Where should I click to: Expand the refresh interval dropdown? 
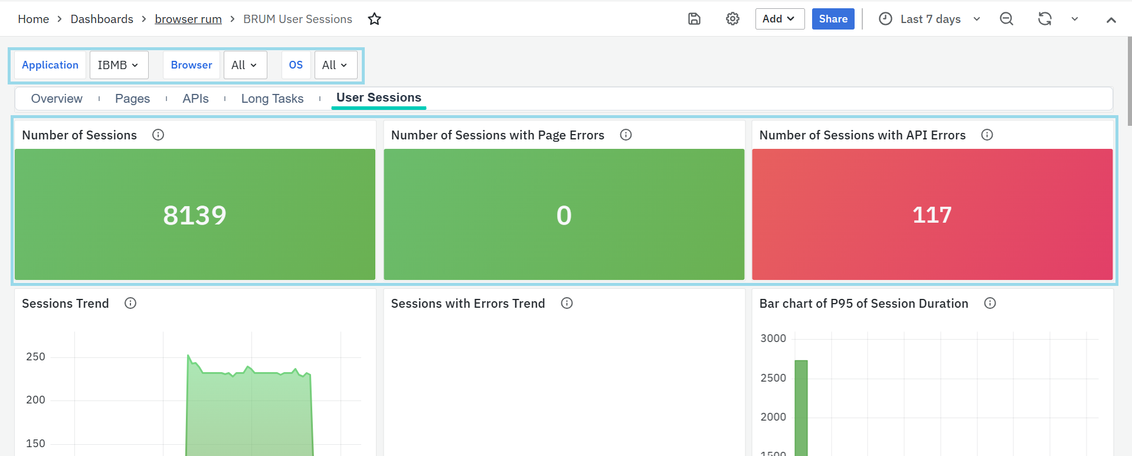click(x=1075, y=19)
